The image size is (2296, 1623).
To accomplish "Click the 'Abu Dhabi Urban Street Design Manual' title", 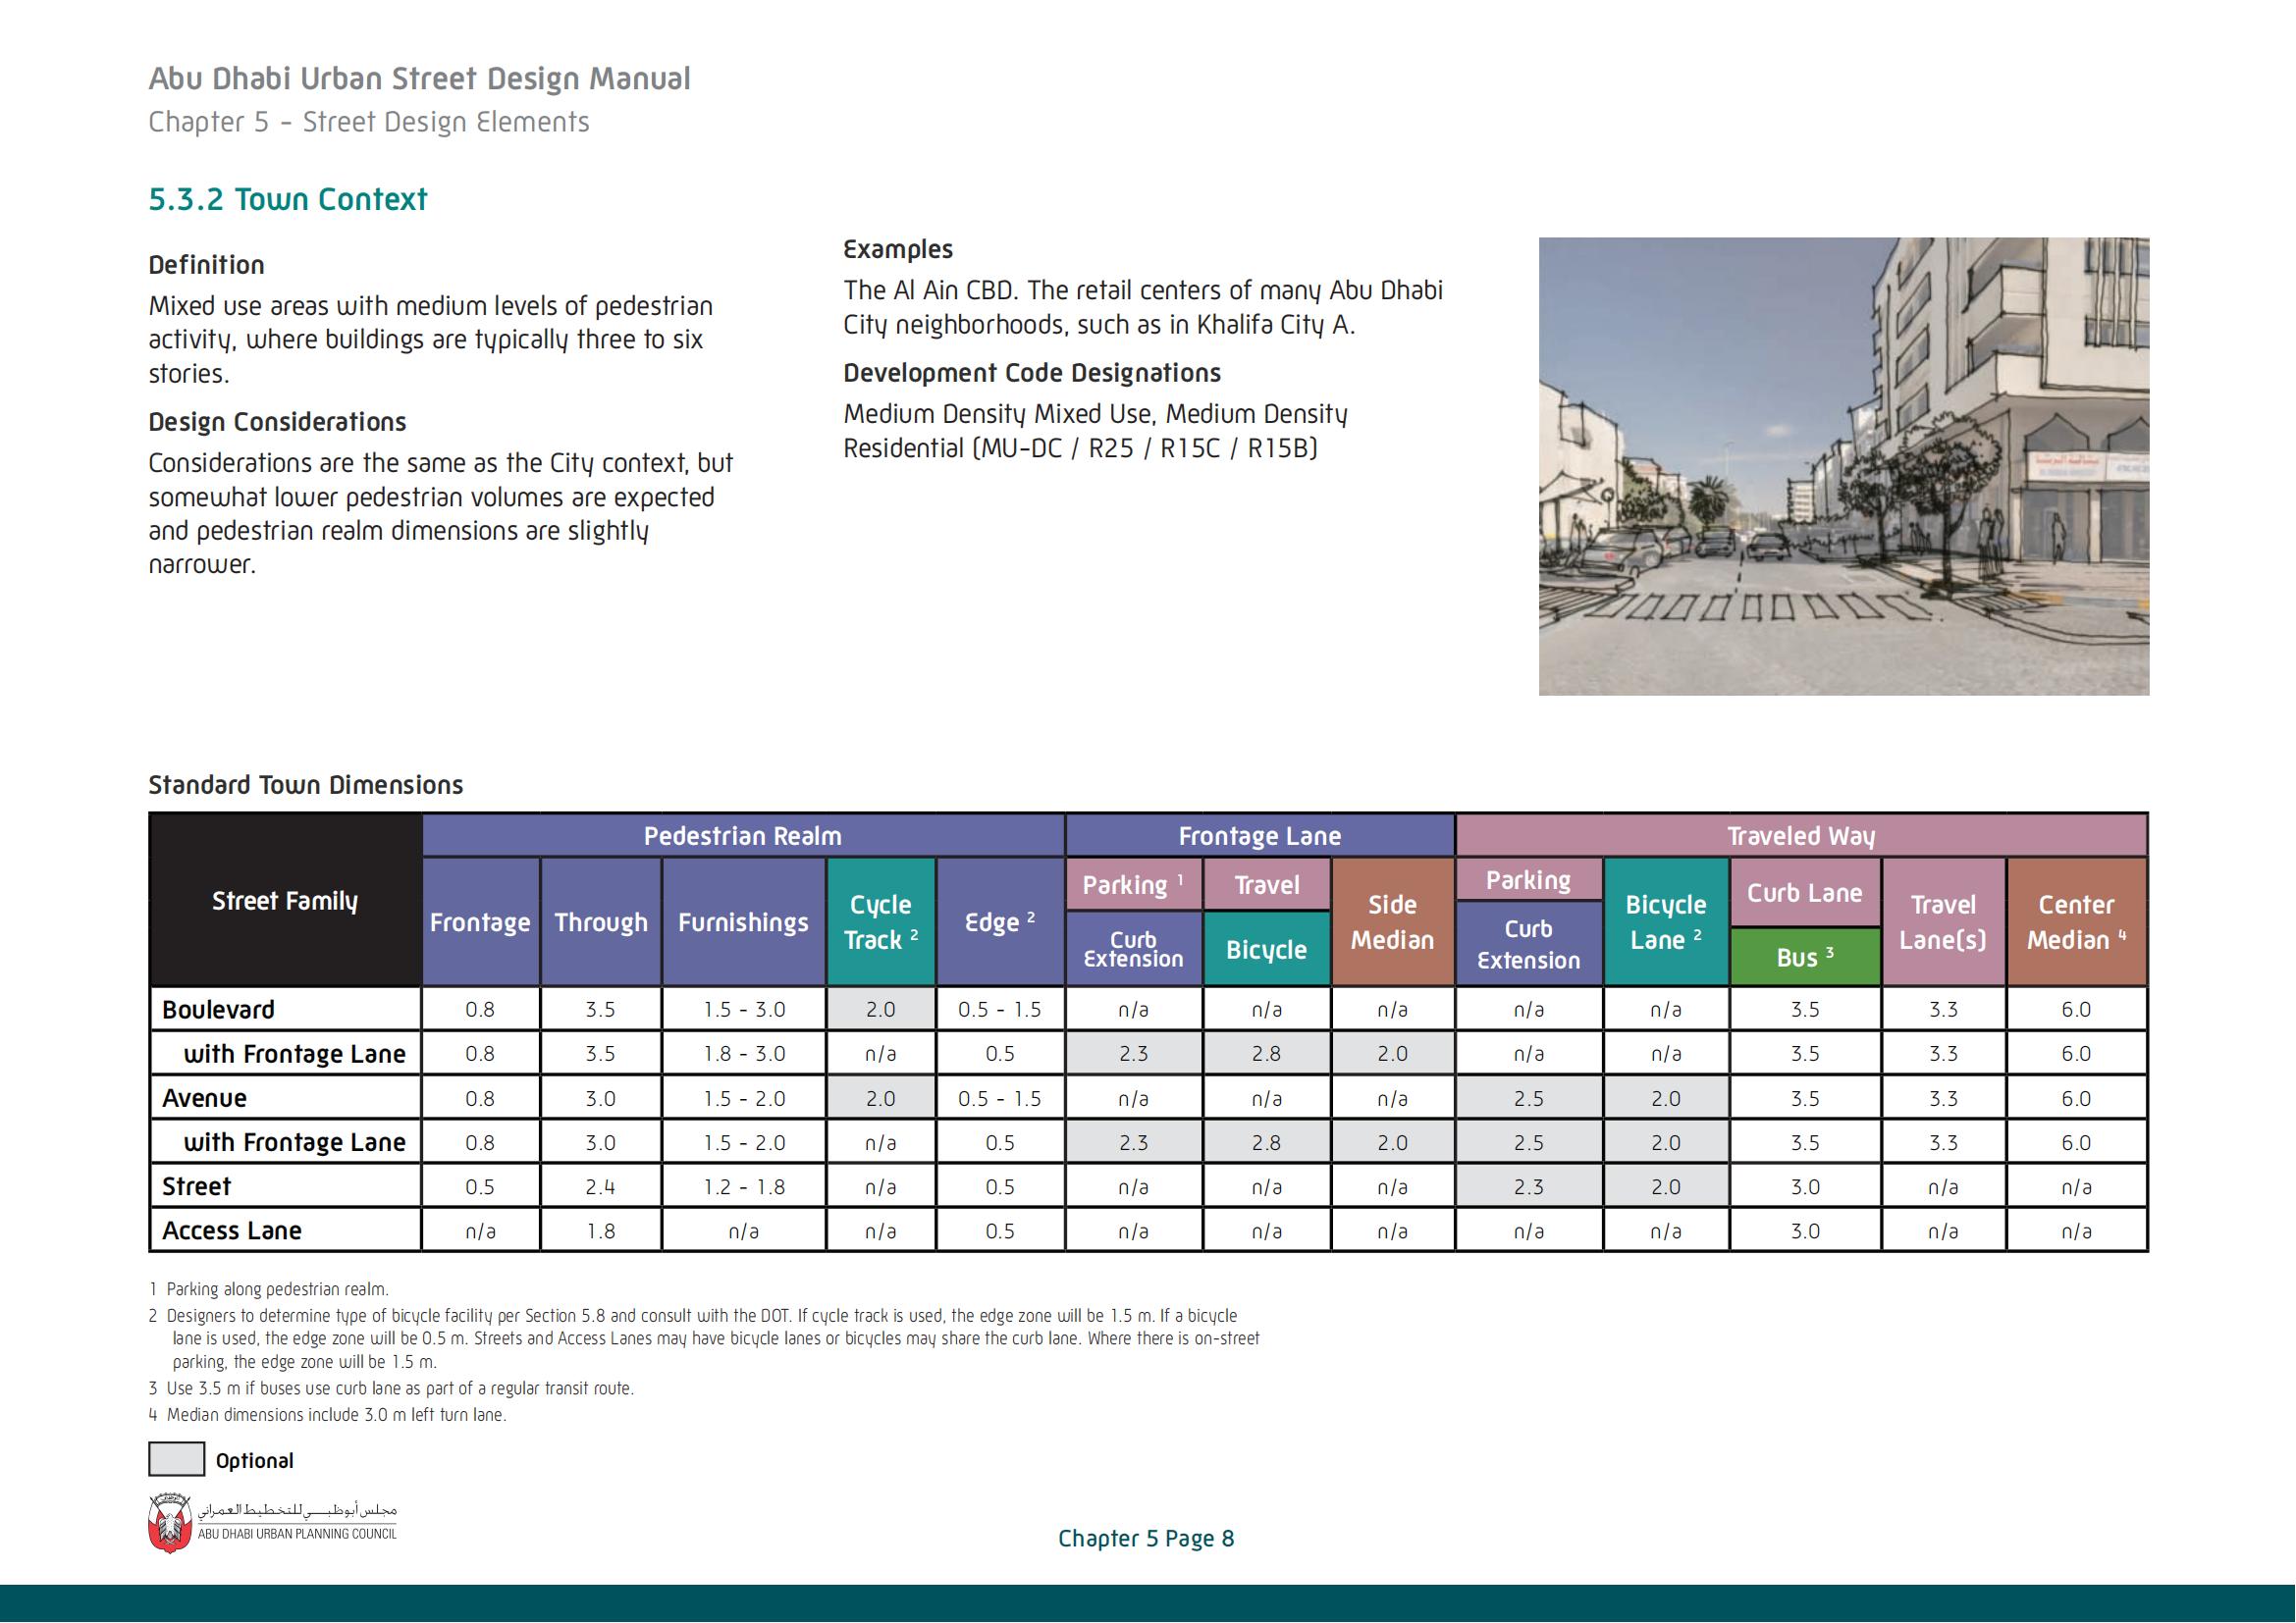I will pos(420,78).
